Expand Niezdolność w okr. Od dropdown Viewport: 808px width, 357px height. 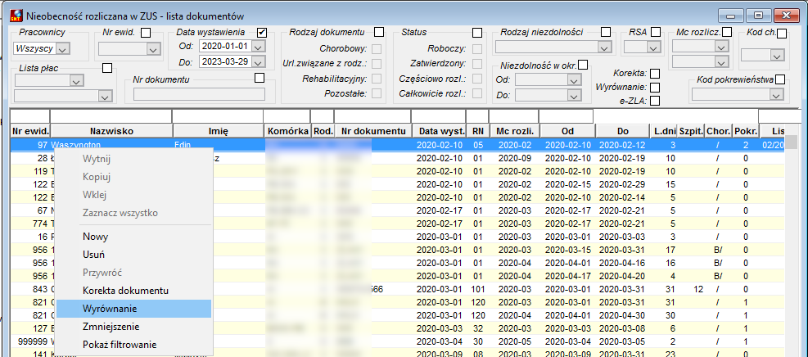coord(574,80)
